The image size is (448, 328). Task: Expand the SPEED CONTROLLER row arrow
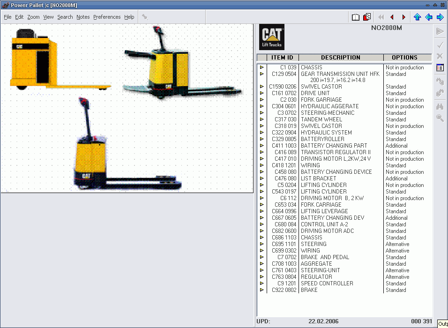[262, 283]
